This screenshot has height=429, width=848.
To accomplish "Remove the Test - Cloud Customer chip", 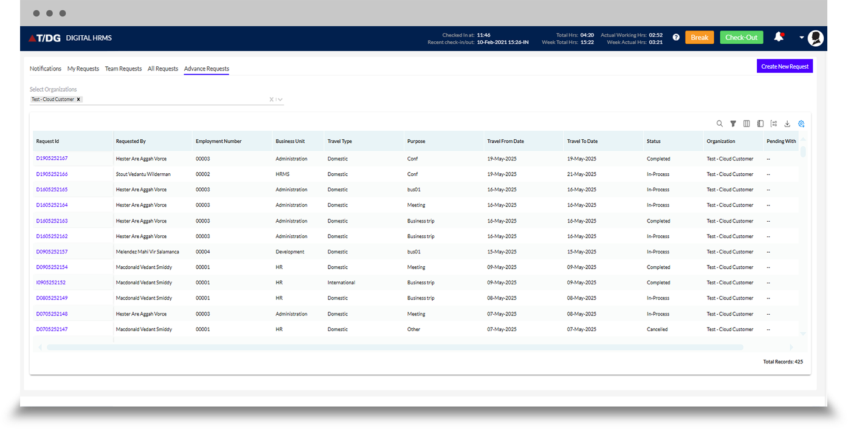I will [x=78, y=99].
